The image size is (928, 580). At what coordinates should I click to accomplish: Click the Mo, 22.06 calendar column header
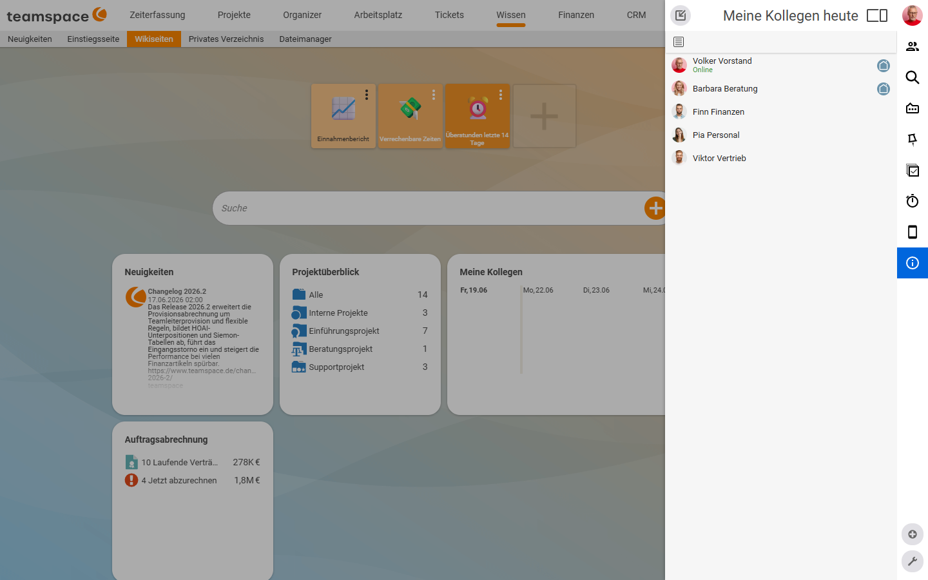538,290
